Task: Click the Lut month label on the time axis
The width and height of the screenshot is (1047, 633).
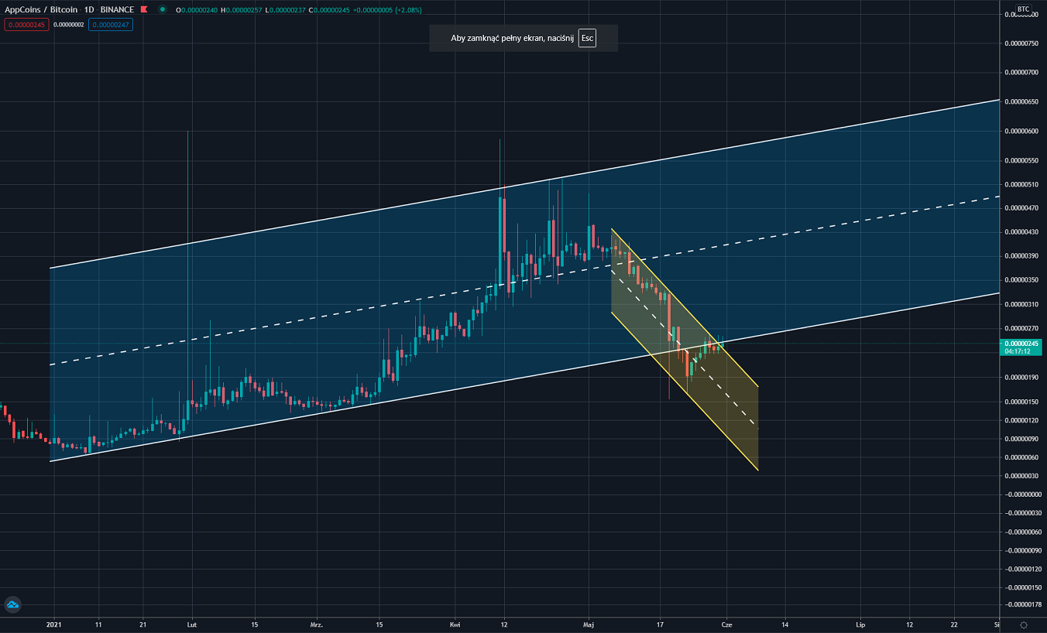Action: coord(191,624)
